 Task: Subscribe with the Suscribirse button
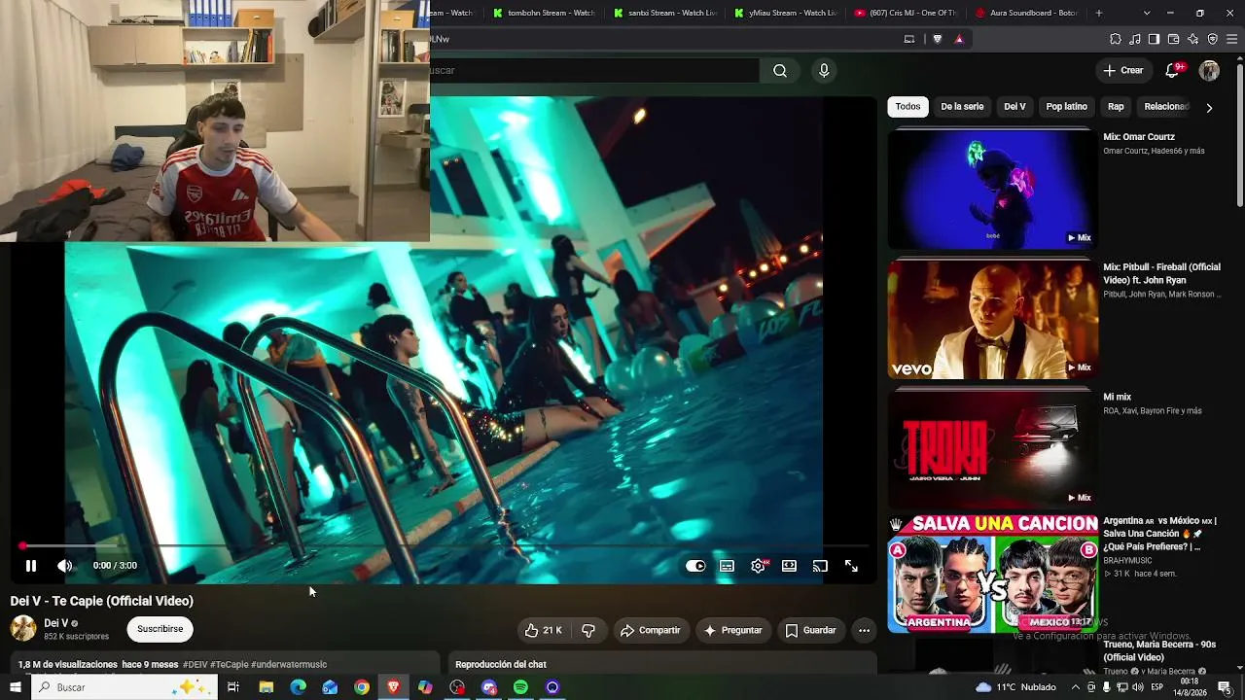click(160, 629)
